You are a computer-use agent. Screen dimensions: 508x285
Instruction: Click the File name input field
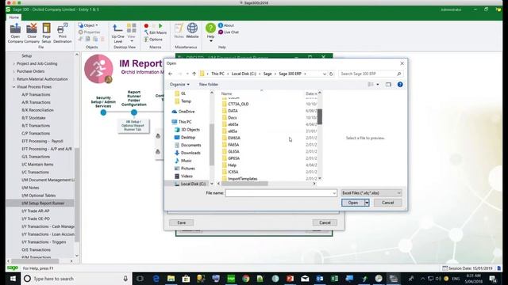click(281, 193)
